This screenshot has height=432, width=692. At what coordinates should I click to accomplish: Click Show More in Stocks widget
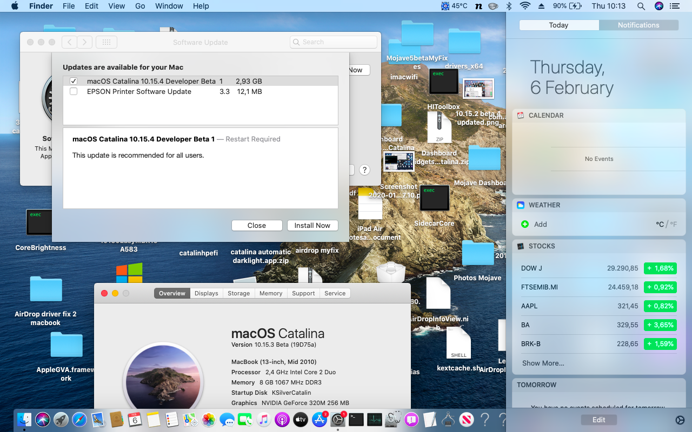pyautogui.click(x=543, y=363)
